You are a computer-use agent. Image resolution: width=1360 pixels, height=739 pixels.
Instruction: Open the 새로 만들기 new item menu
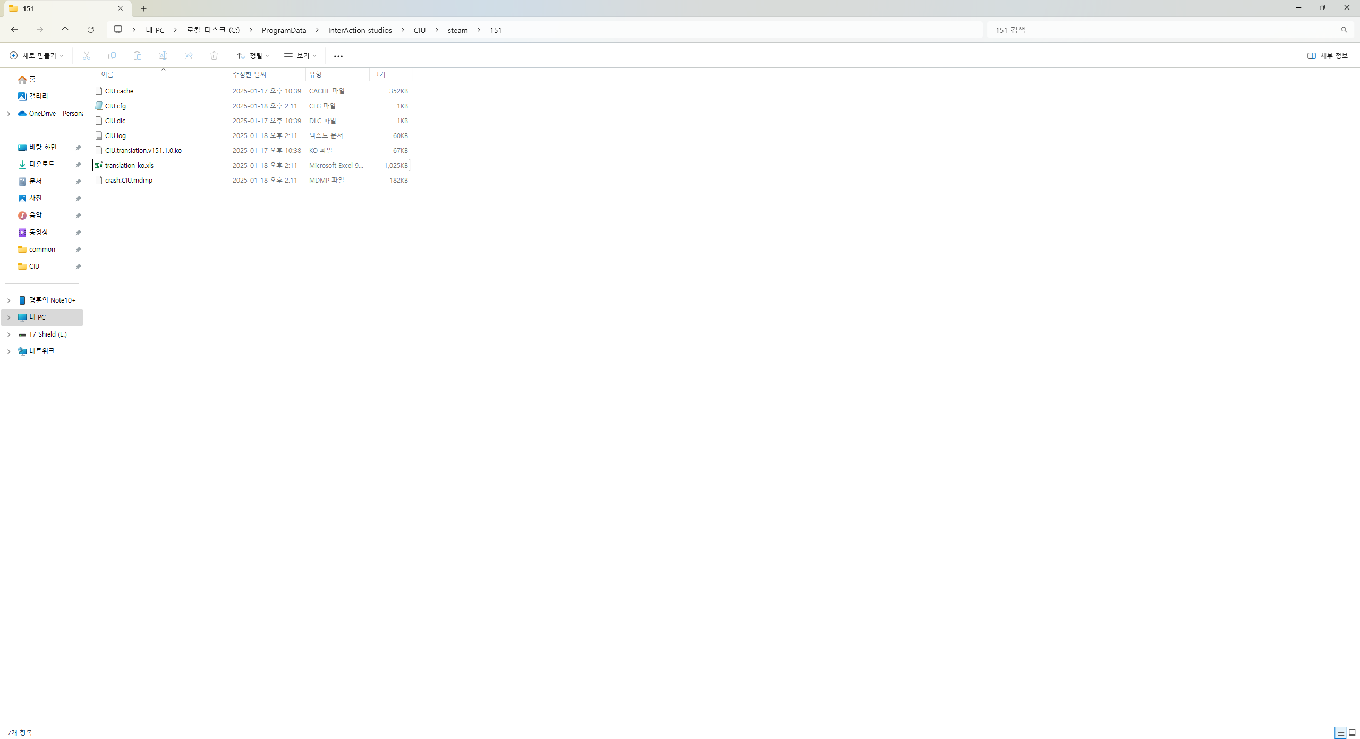tap(37, 56)
